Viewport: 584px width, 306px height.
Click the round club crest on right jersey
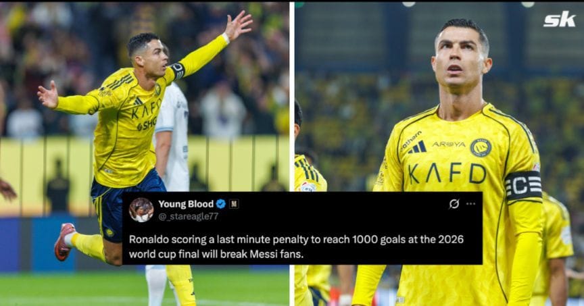[x=481, y=148]
